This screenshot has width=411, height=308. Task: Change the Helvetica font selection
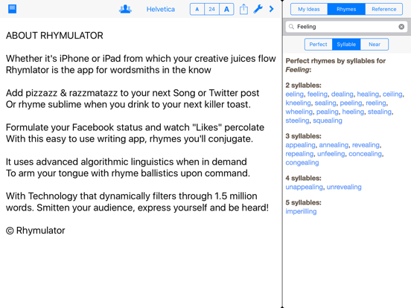(x=160, y=10)
